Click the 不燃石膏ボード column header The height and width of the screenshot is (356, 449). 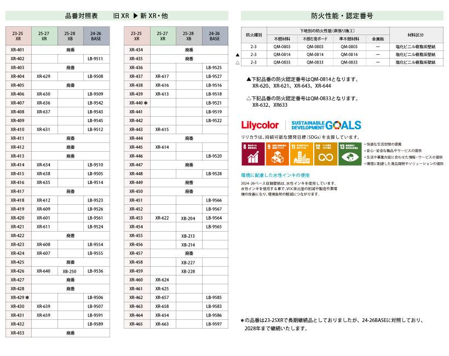coord(315,39)
